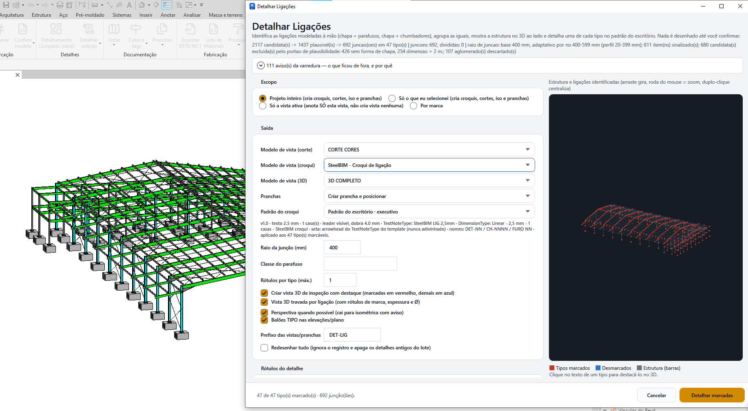The height and width of the screenshot is (411, 748).
Task: Expand the '111 aviso(s) da varredura' section
Action: coord(261,66)
